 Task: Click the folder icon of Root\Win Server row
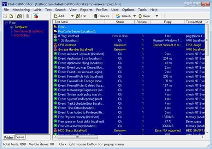pos(55,31)
